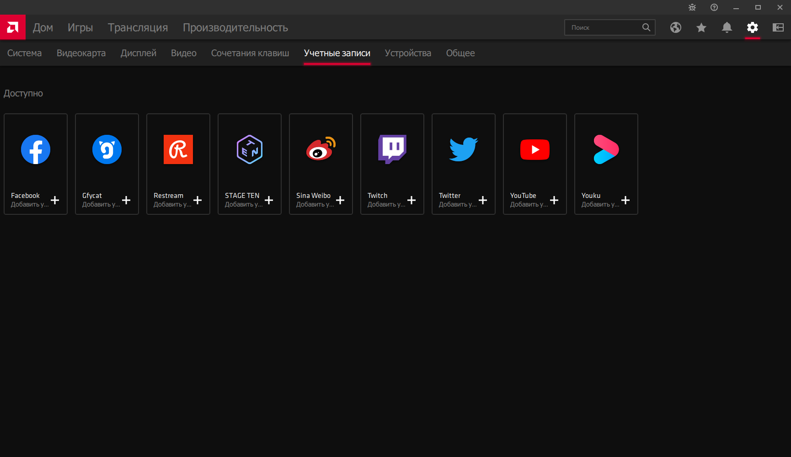The image size is (791, 457).
Task: Open the web browser globe icon
Action: tap(676, 27)
